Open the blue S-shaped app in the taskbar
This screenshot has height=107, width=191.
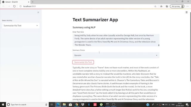click(x=89, y=105)
